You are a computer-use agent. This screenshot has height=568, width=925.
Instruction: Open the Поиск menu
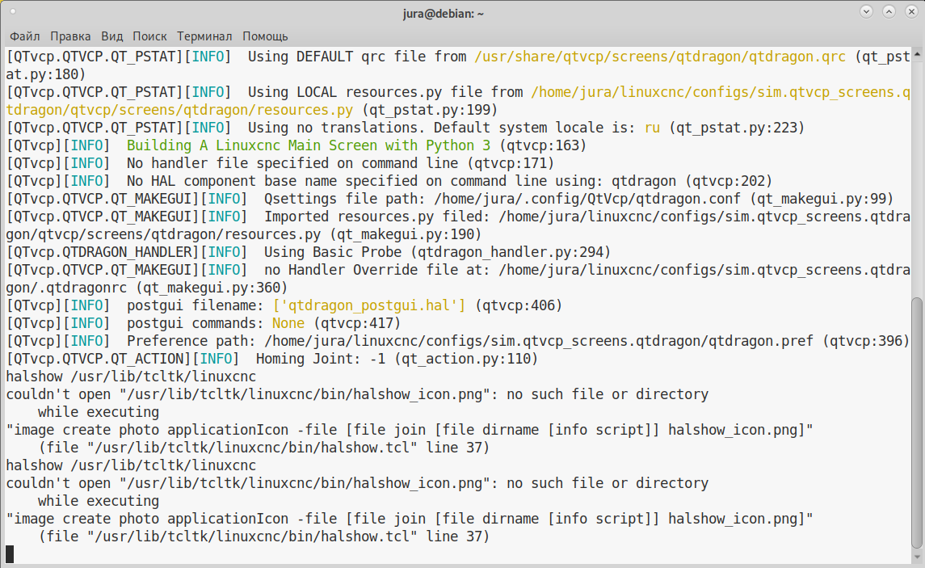point(149,36)
